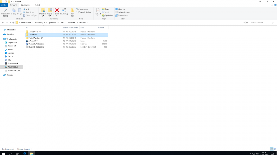This screenshot has width=277, height=155.
Task: Click the red X Izbriši icon
Action: (x=57, y=10)
